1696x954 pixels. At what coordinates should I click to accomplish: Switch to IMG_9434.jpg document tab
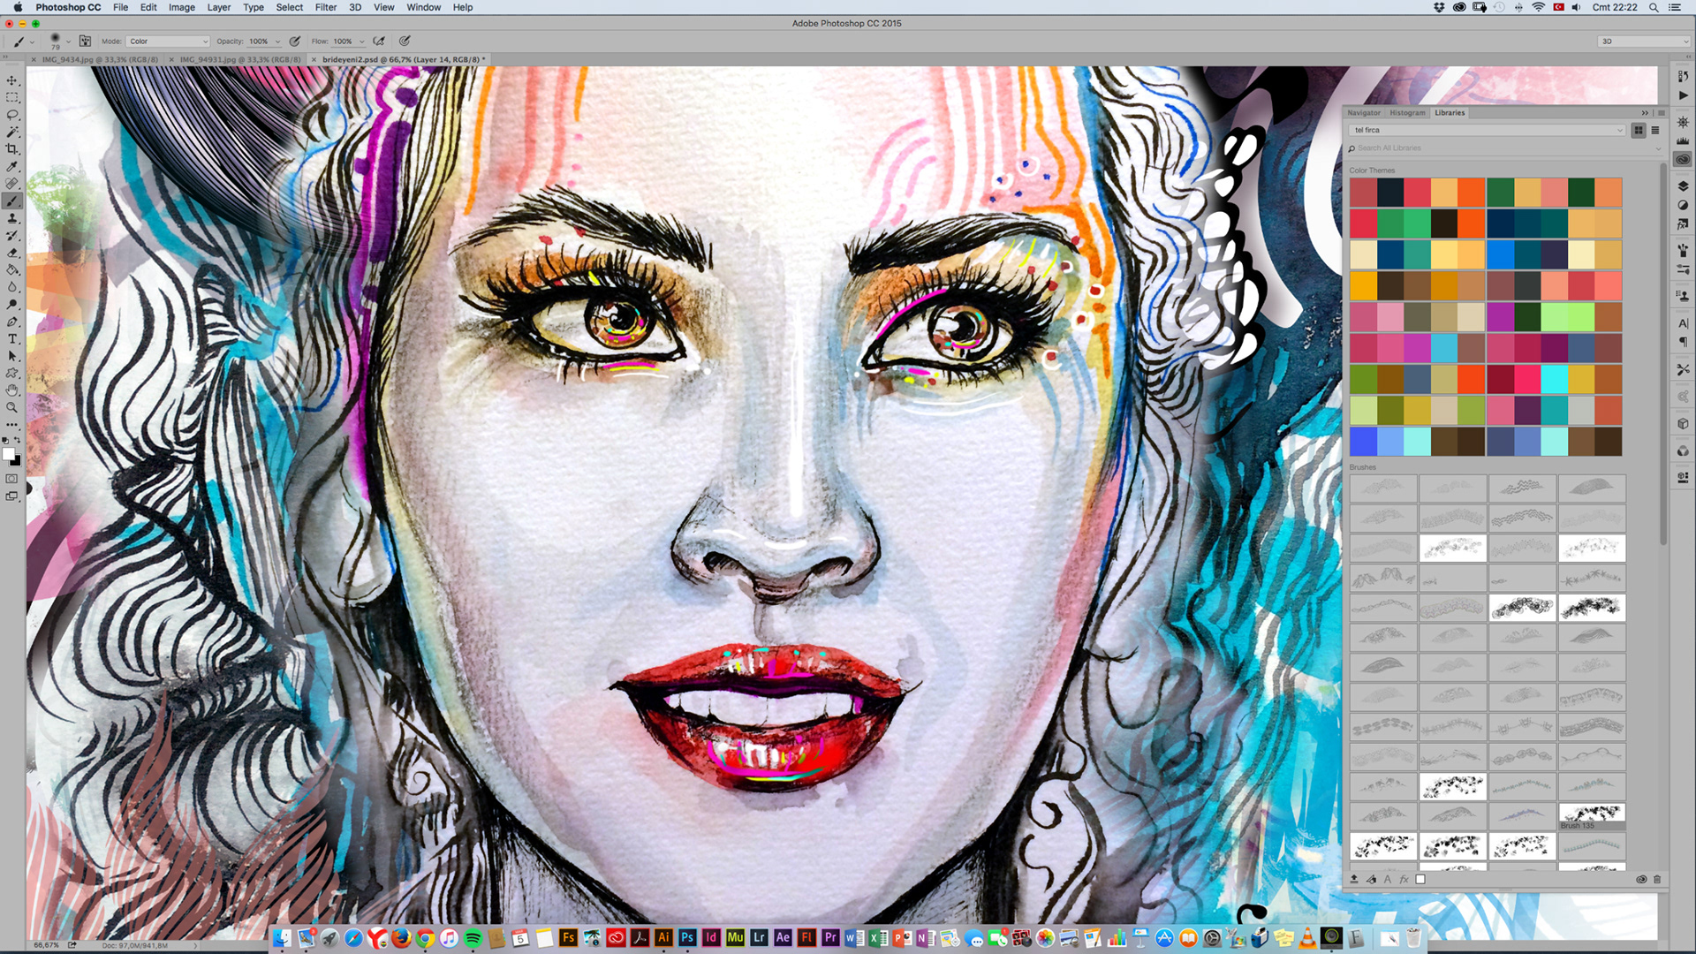point(99,60)
